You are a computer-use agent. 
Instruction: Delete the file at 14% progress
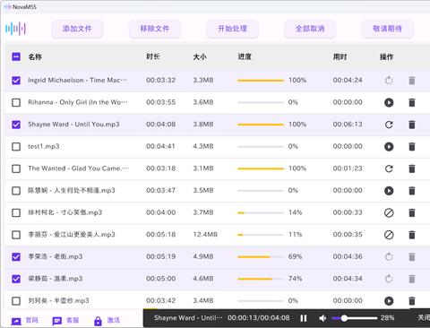coord(412,212)
